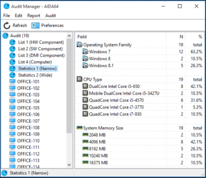
Task: Select computer OFFICE-109
Action: click(28, 134)
